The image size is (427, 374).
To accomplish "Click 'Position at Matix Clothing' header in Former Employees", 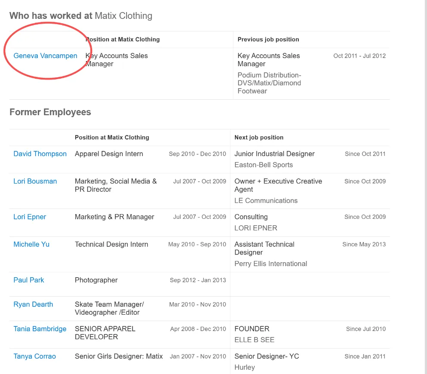I will click(x=112, y=138).
